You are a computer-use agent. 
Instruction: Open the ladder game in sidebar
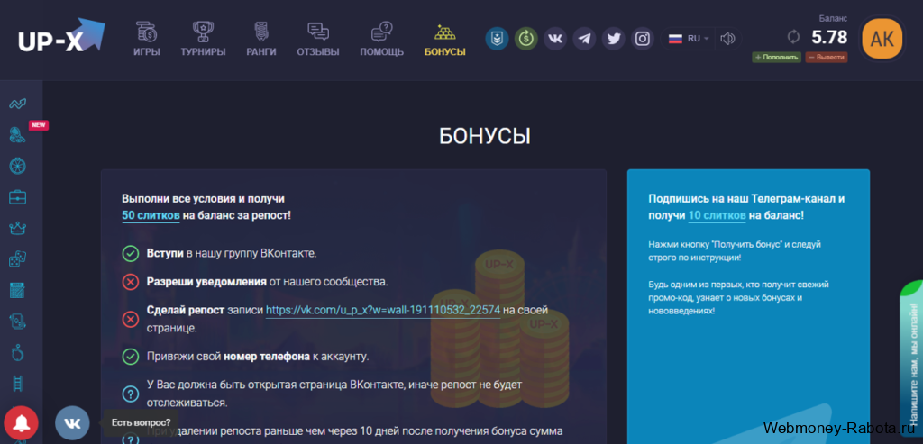(x=18, y=384)
